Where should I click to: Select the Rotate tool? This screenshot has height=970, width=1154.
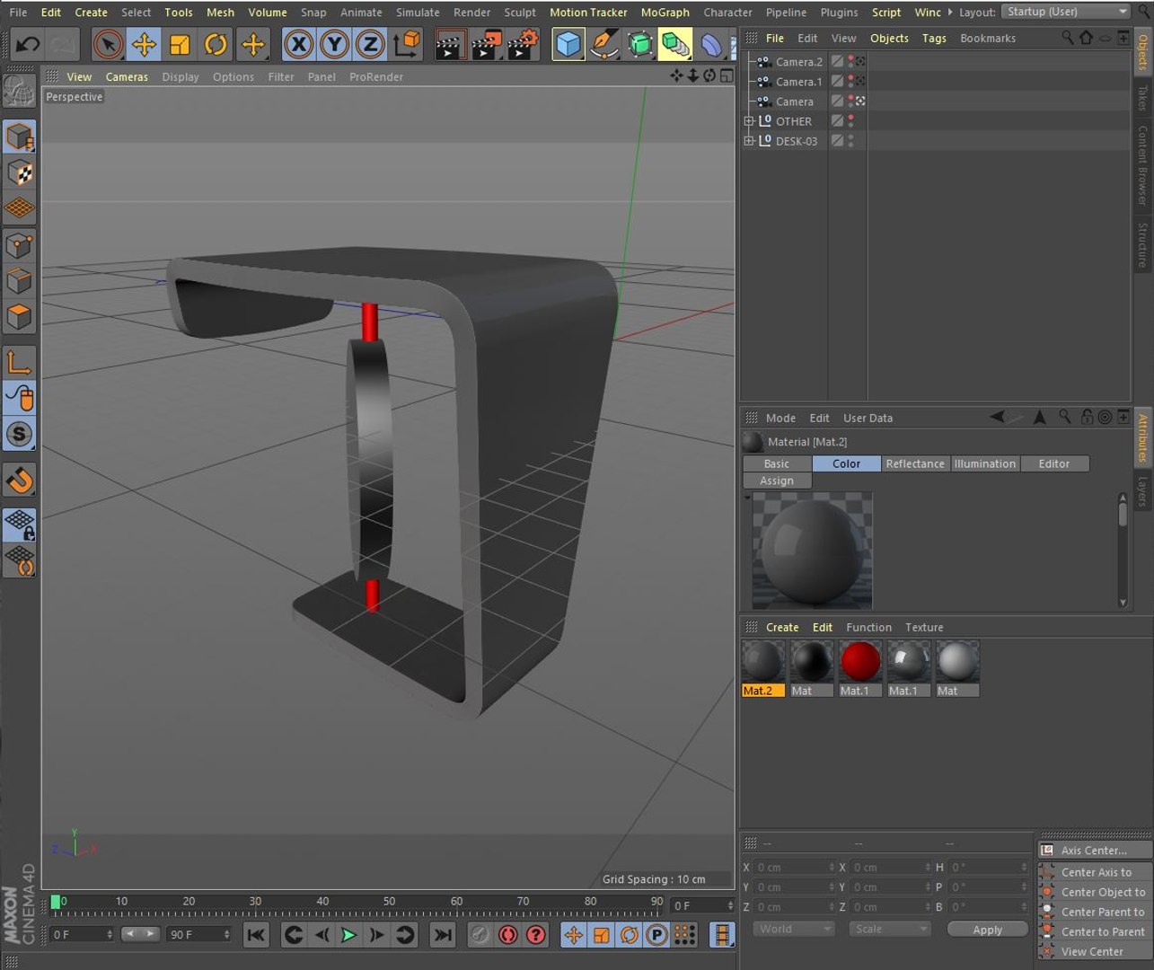[216, 44]
